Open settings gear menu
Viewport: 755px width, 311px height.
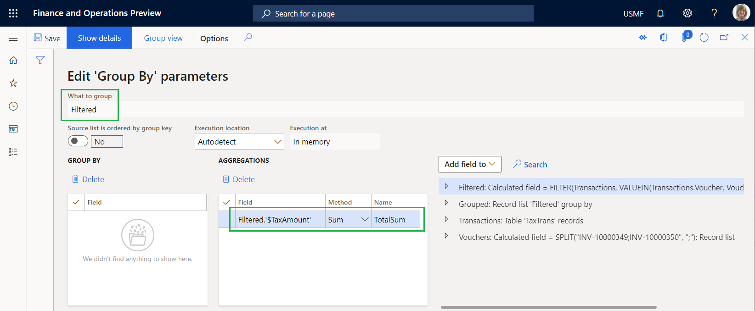click(x=687, y=13)
